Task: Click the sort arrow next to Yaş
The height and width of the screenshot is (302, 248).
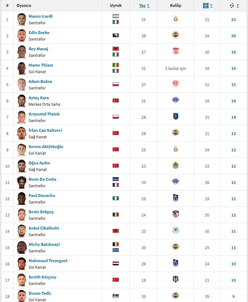Action: [x=148, y=6]
